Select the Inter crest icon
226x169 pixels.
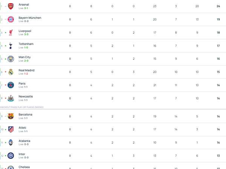tap(11, 155)
